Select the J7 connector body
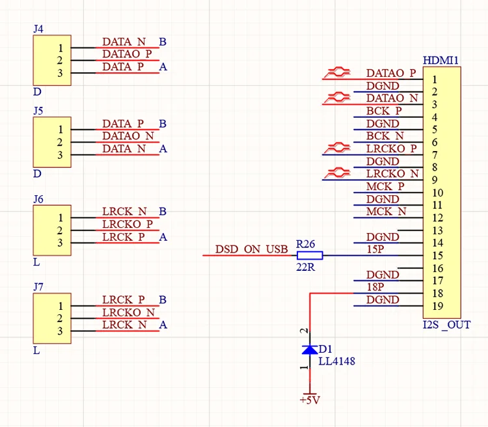Screen dimensions: 488x427 pyautogui.click(x=52, y=318)
